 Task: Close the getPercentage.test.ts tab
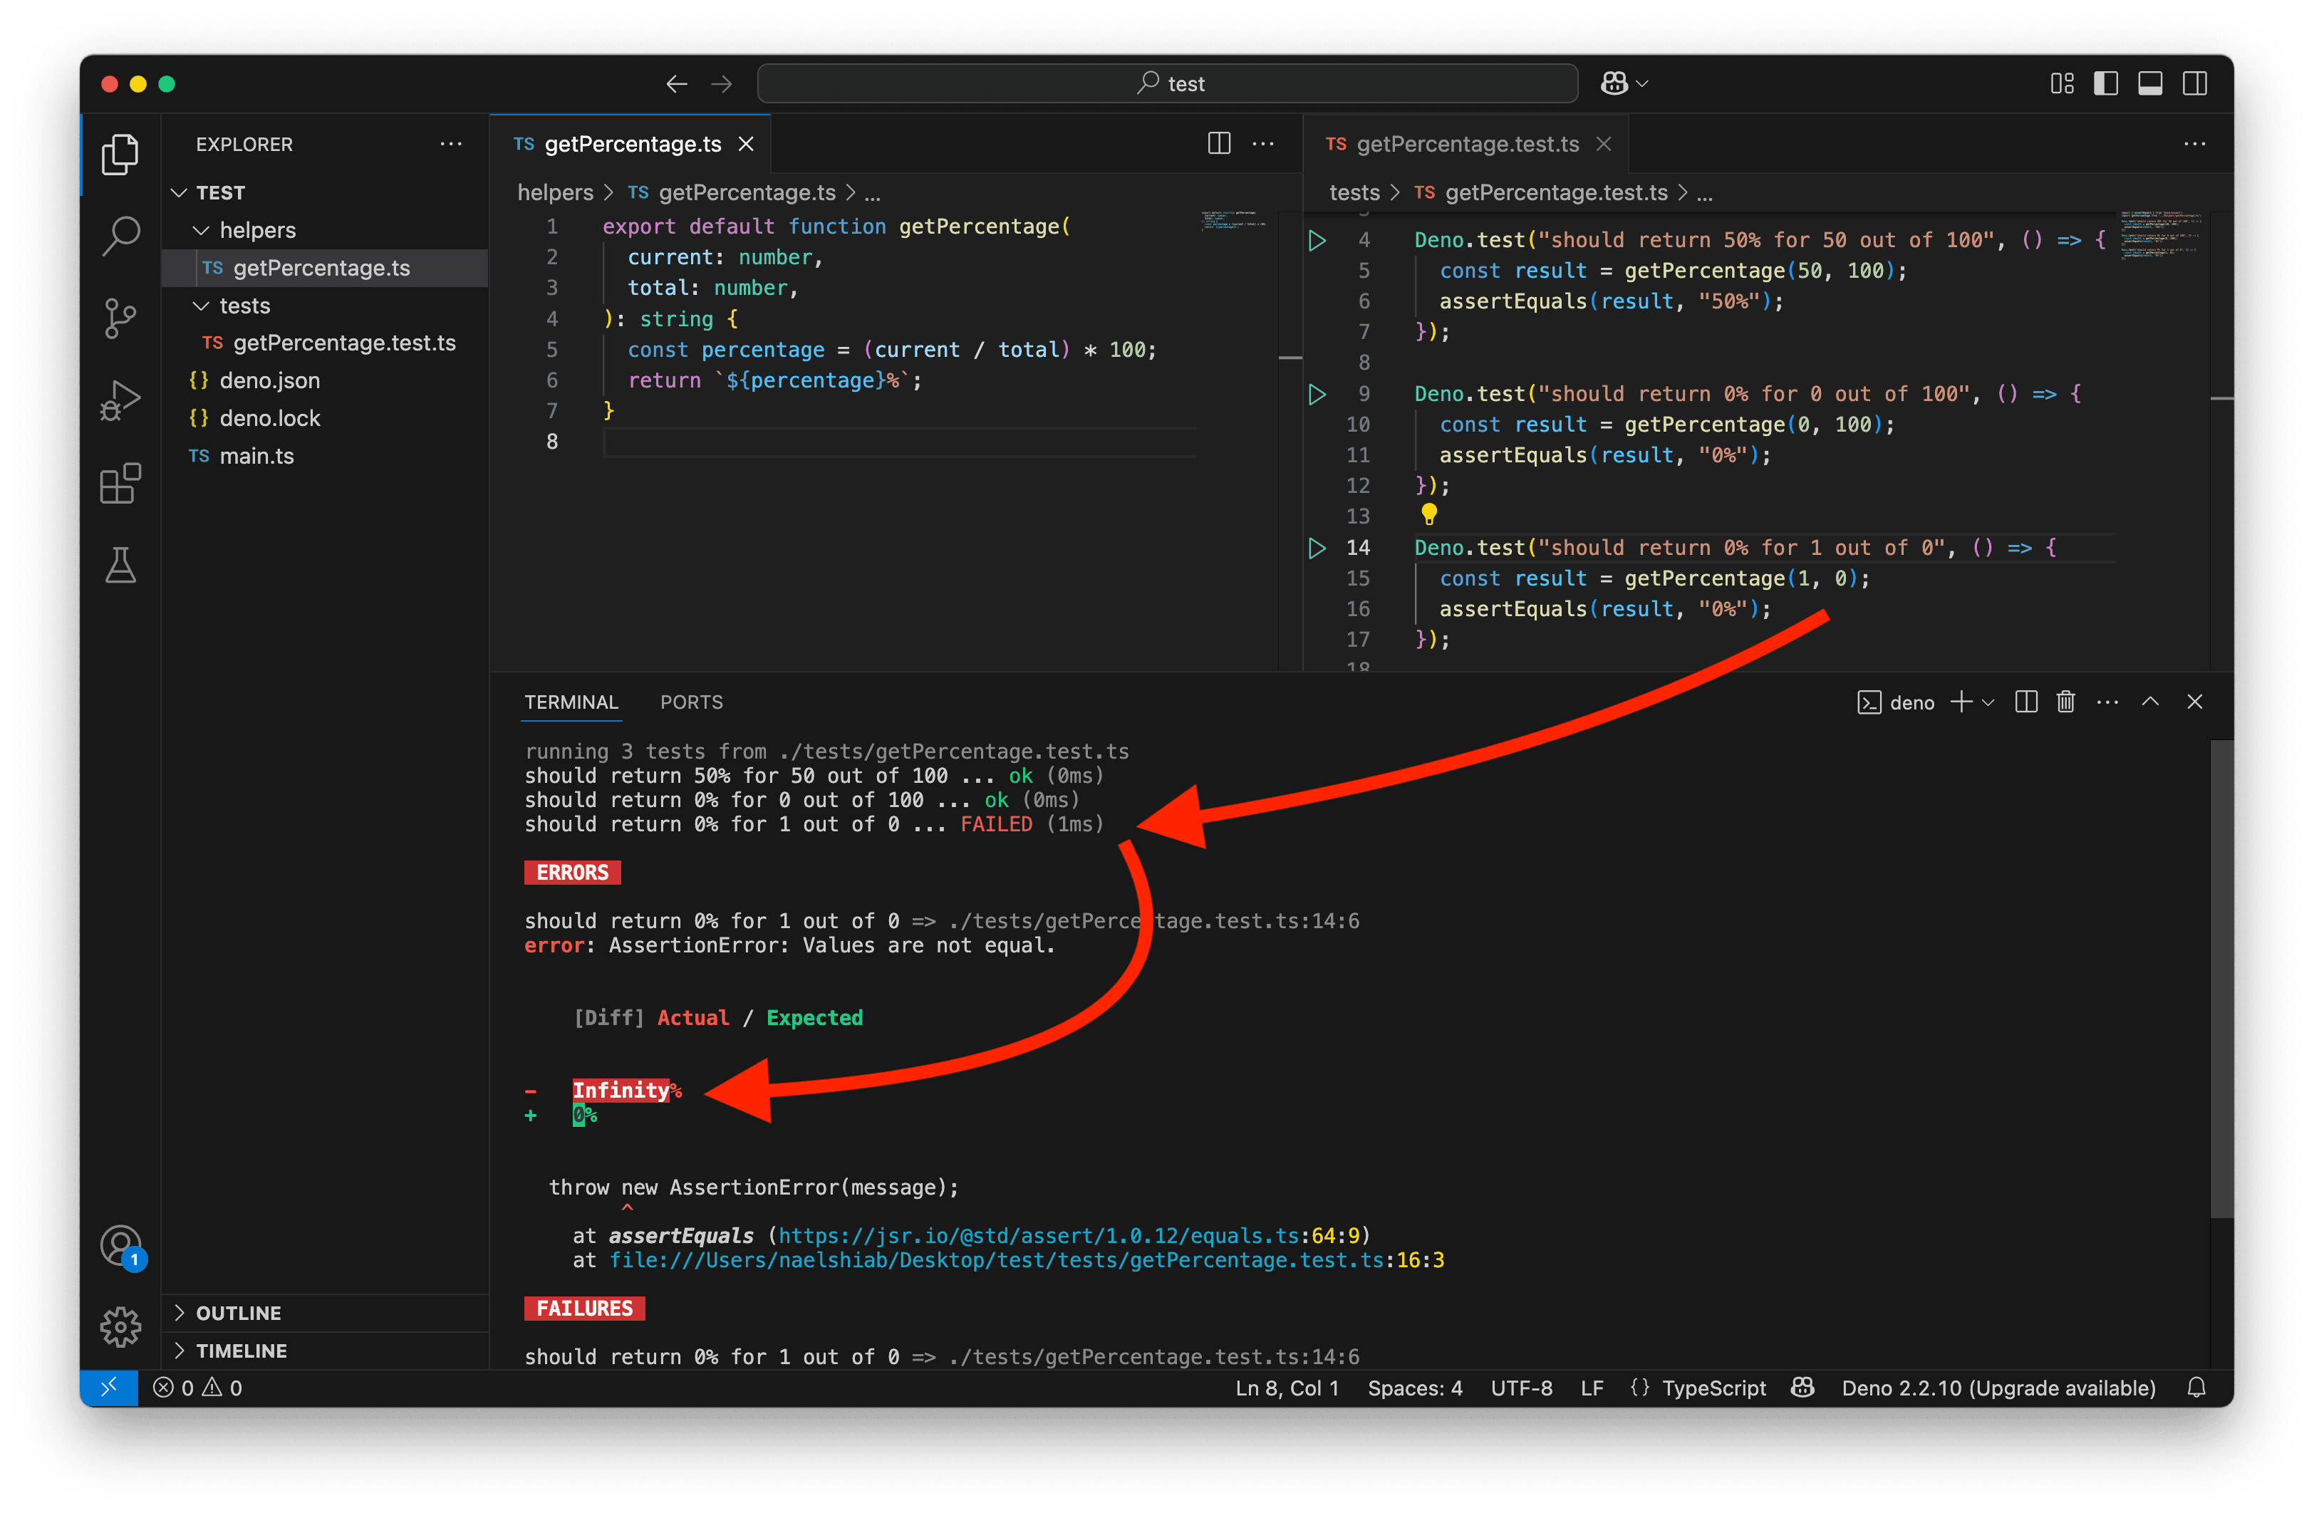(x=1604, y=144)
